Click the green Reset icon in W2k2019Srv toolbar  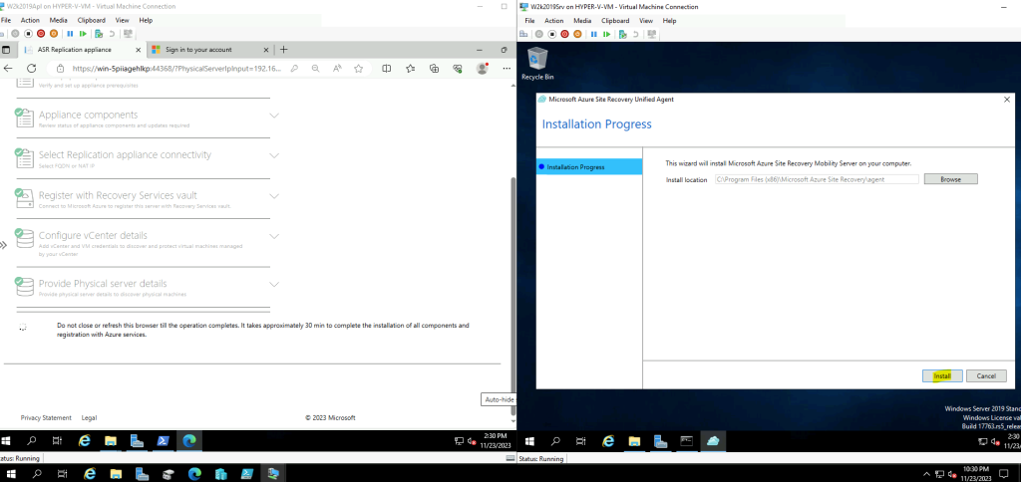[x=607, y=34]
